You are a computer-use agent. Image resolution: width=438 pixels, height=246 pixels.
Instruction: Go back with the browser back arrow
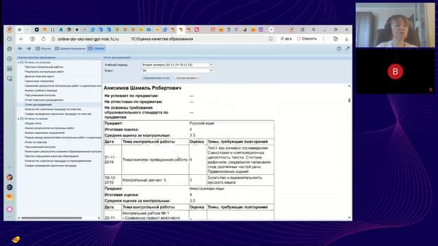[21, 39]
